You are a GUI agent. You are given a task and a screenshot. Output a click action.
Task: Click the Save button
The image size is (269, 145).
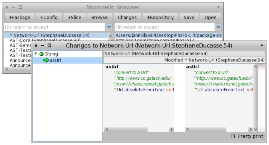tap(189, 17)
